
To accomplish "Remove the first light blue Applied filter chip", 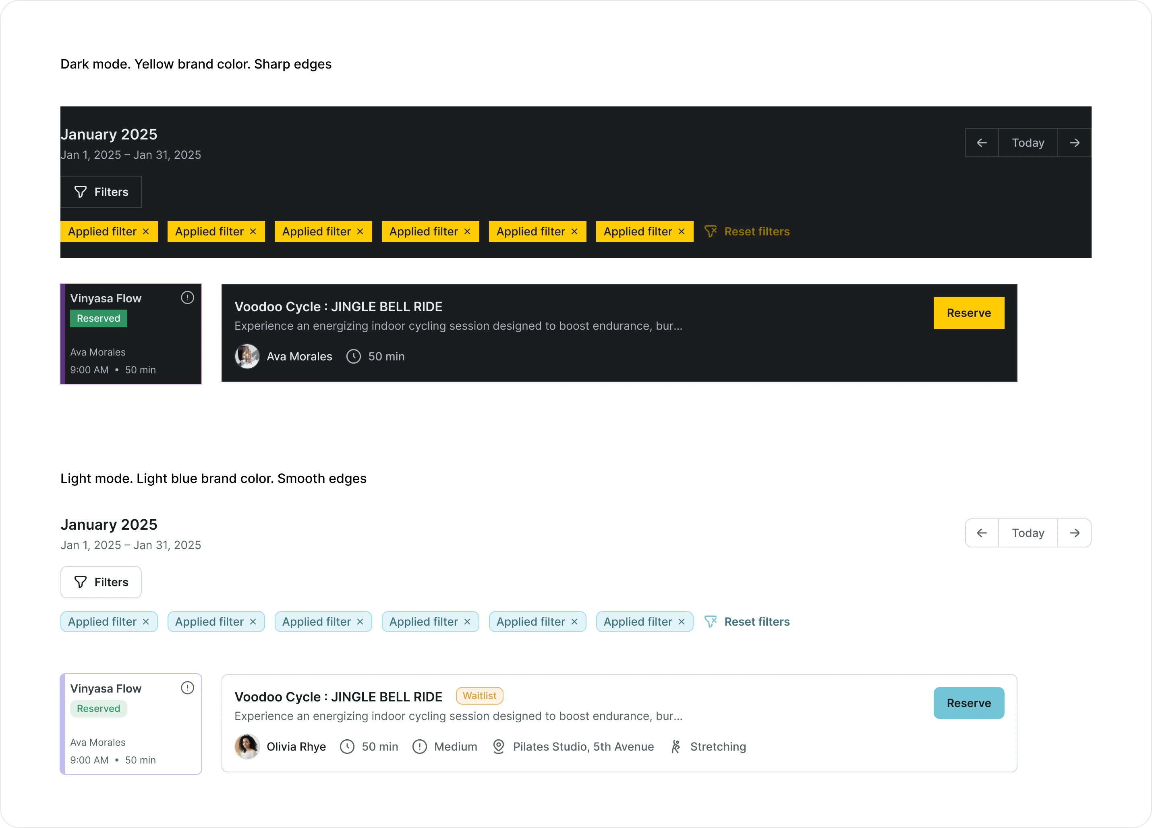I will (146, 622).
